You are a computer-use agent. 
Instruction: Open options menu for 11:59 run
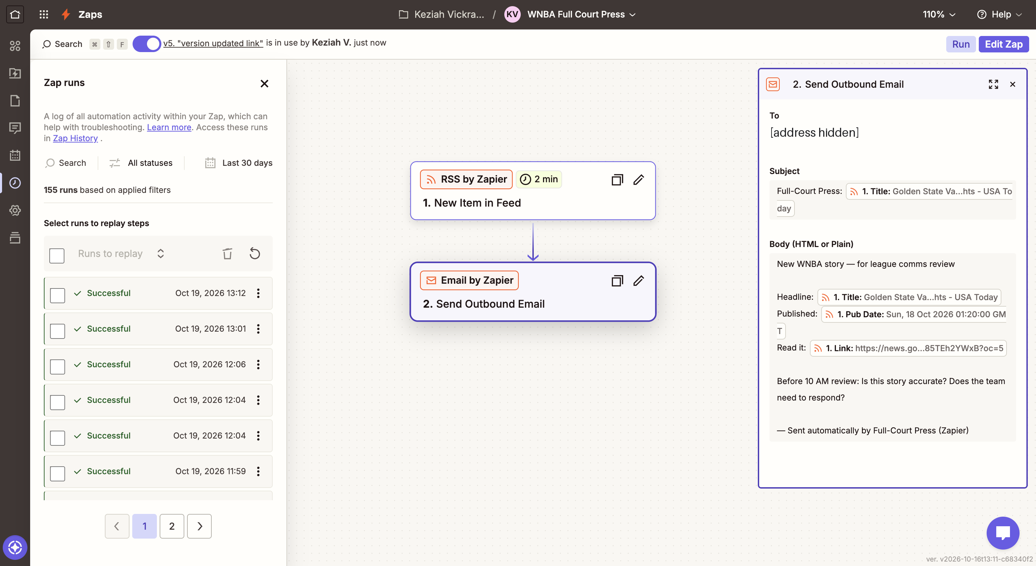tap(258, 471)
